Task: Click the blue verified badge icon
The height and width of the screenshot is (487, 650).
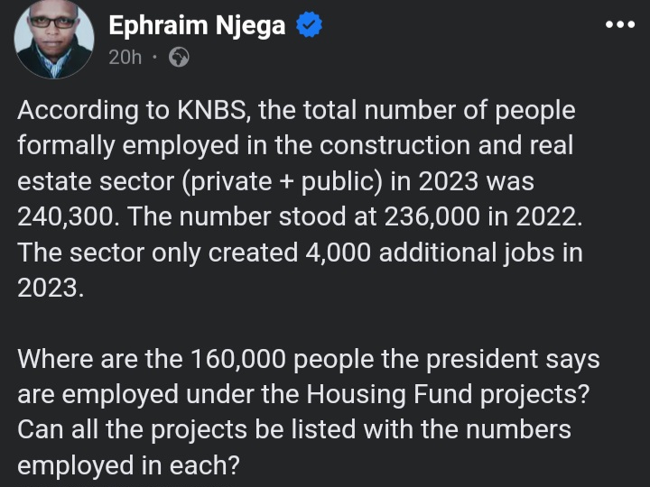Action: [x=310, y=25]
